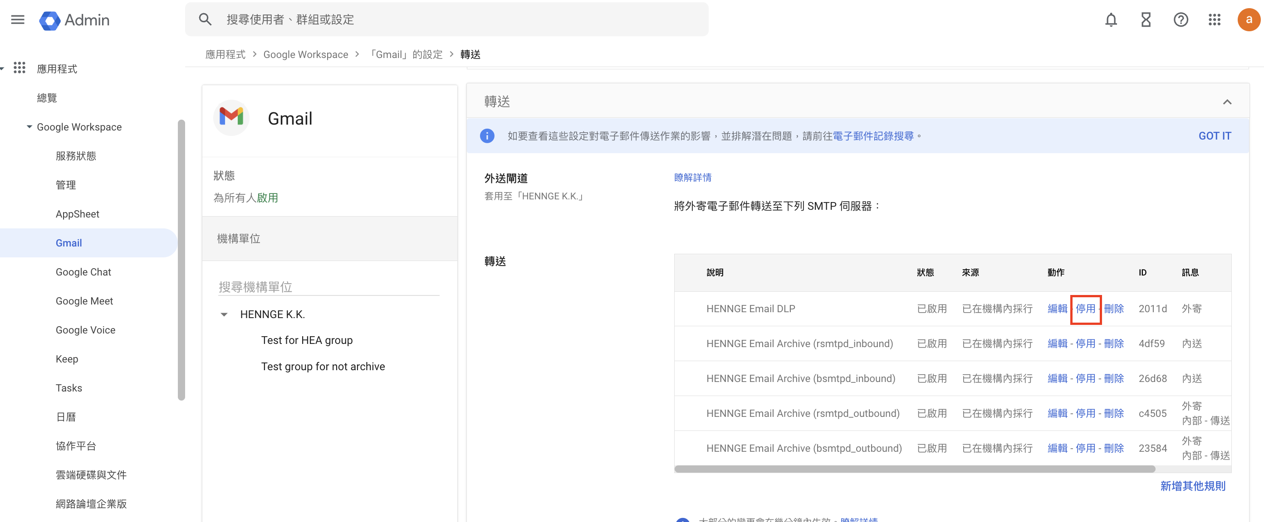
Task: Click the apps grid icon beside 應用程式
Action: (x=20, y=68)
